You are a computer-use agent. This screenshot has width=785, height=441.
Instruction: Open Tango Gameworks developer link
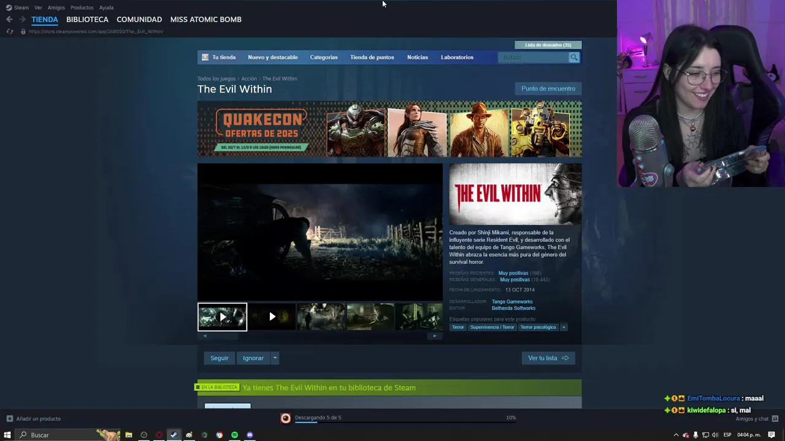[512, 301]
